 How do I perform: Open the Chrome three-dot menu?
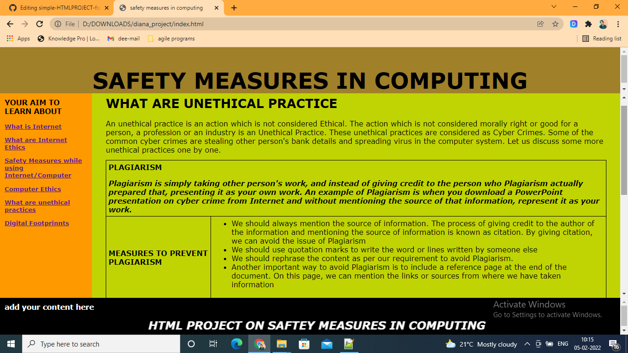coord(618,23)
